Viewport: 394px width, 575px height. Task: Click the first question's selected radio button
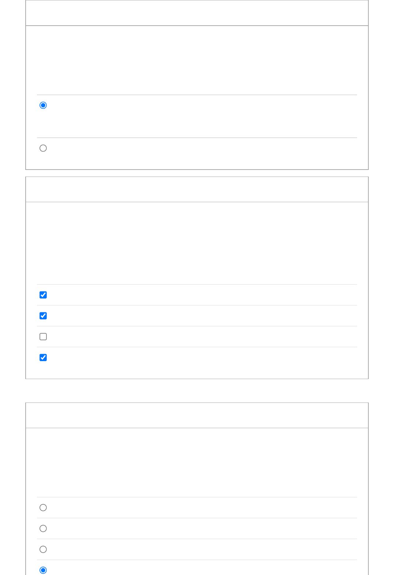point(43,105)
